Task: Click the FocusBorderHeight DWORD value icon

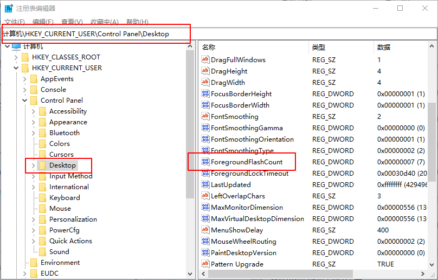Action: (x=205, y=94)
